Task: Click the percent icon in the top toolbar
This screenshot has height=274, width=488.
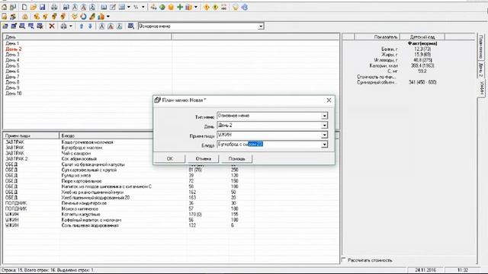Action: [x=136, y=7]
